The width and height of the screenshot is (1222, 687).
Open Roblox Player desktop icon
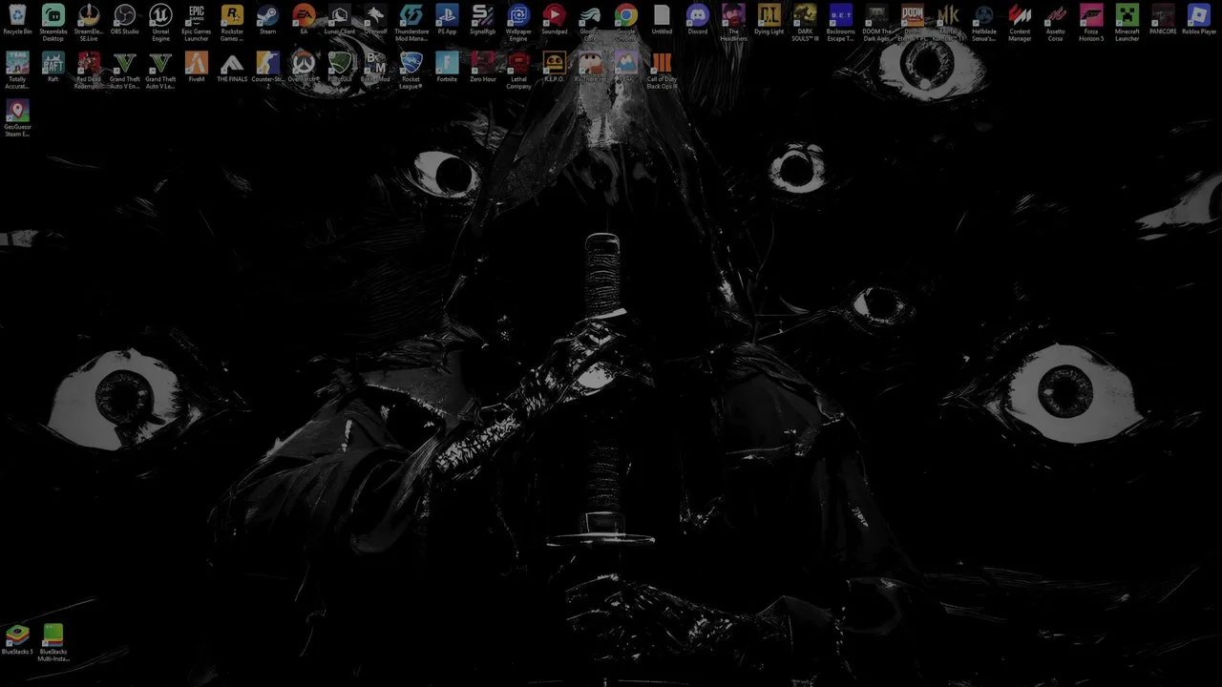click(1199, 20)
